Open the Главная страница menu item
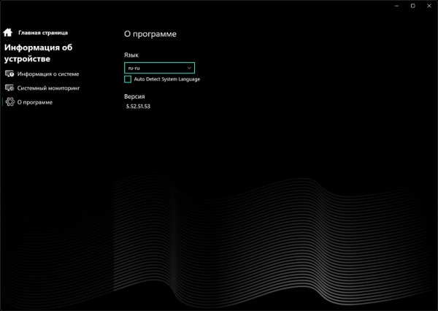 pyautogui.click(x=43, y=32)
